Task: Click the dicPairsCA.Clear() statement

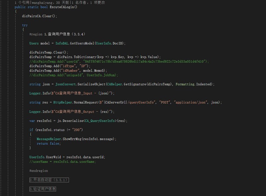Action: click(x=40, y=16)
